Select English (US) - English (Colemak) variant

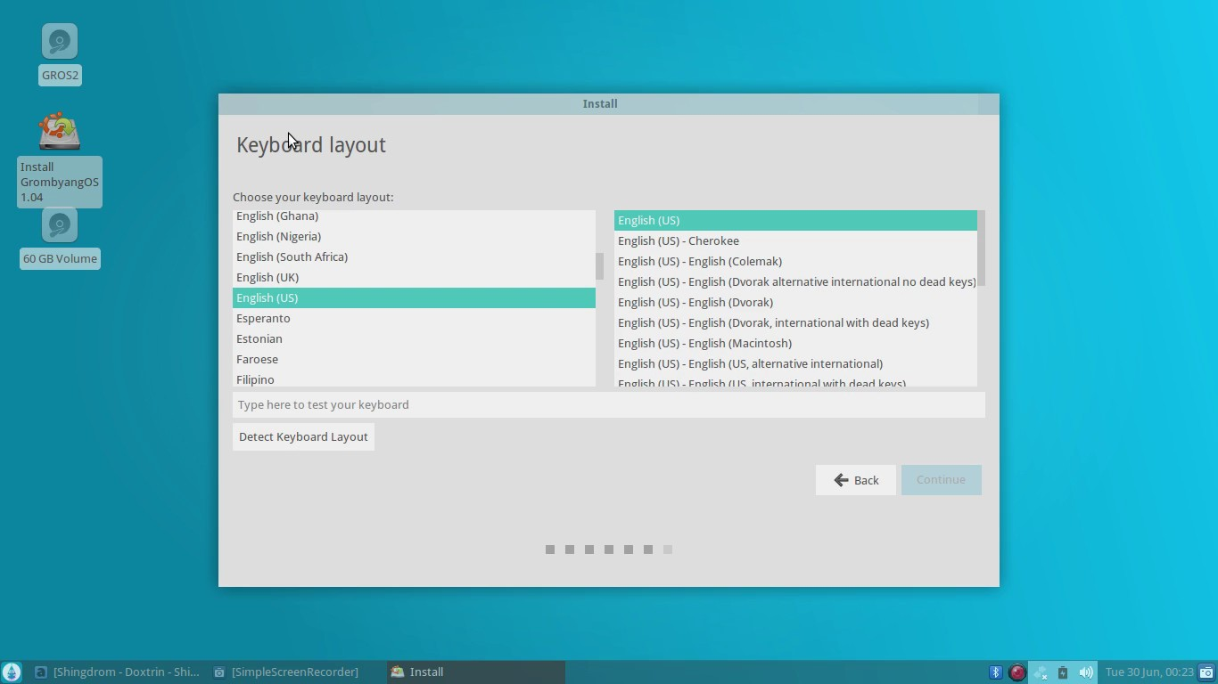click(x=795, y=262)
